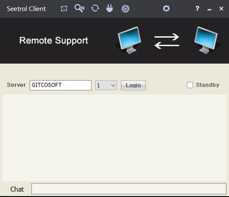This screenshot has height=197, width=229.
Task: Click the empty chat message log area
Action: (x=114, y=138)
